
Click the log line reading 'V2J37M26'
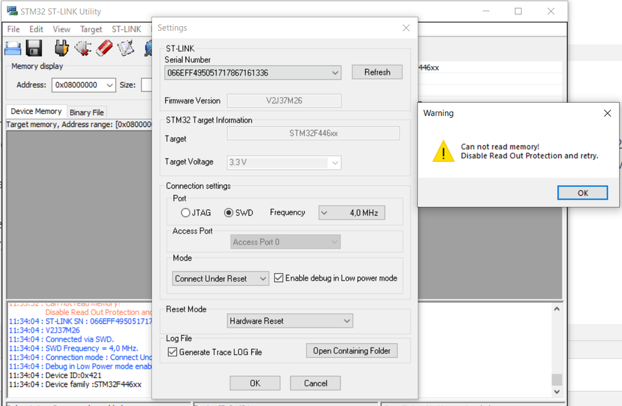tap(62, 330)
